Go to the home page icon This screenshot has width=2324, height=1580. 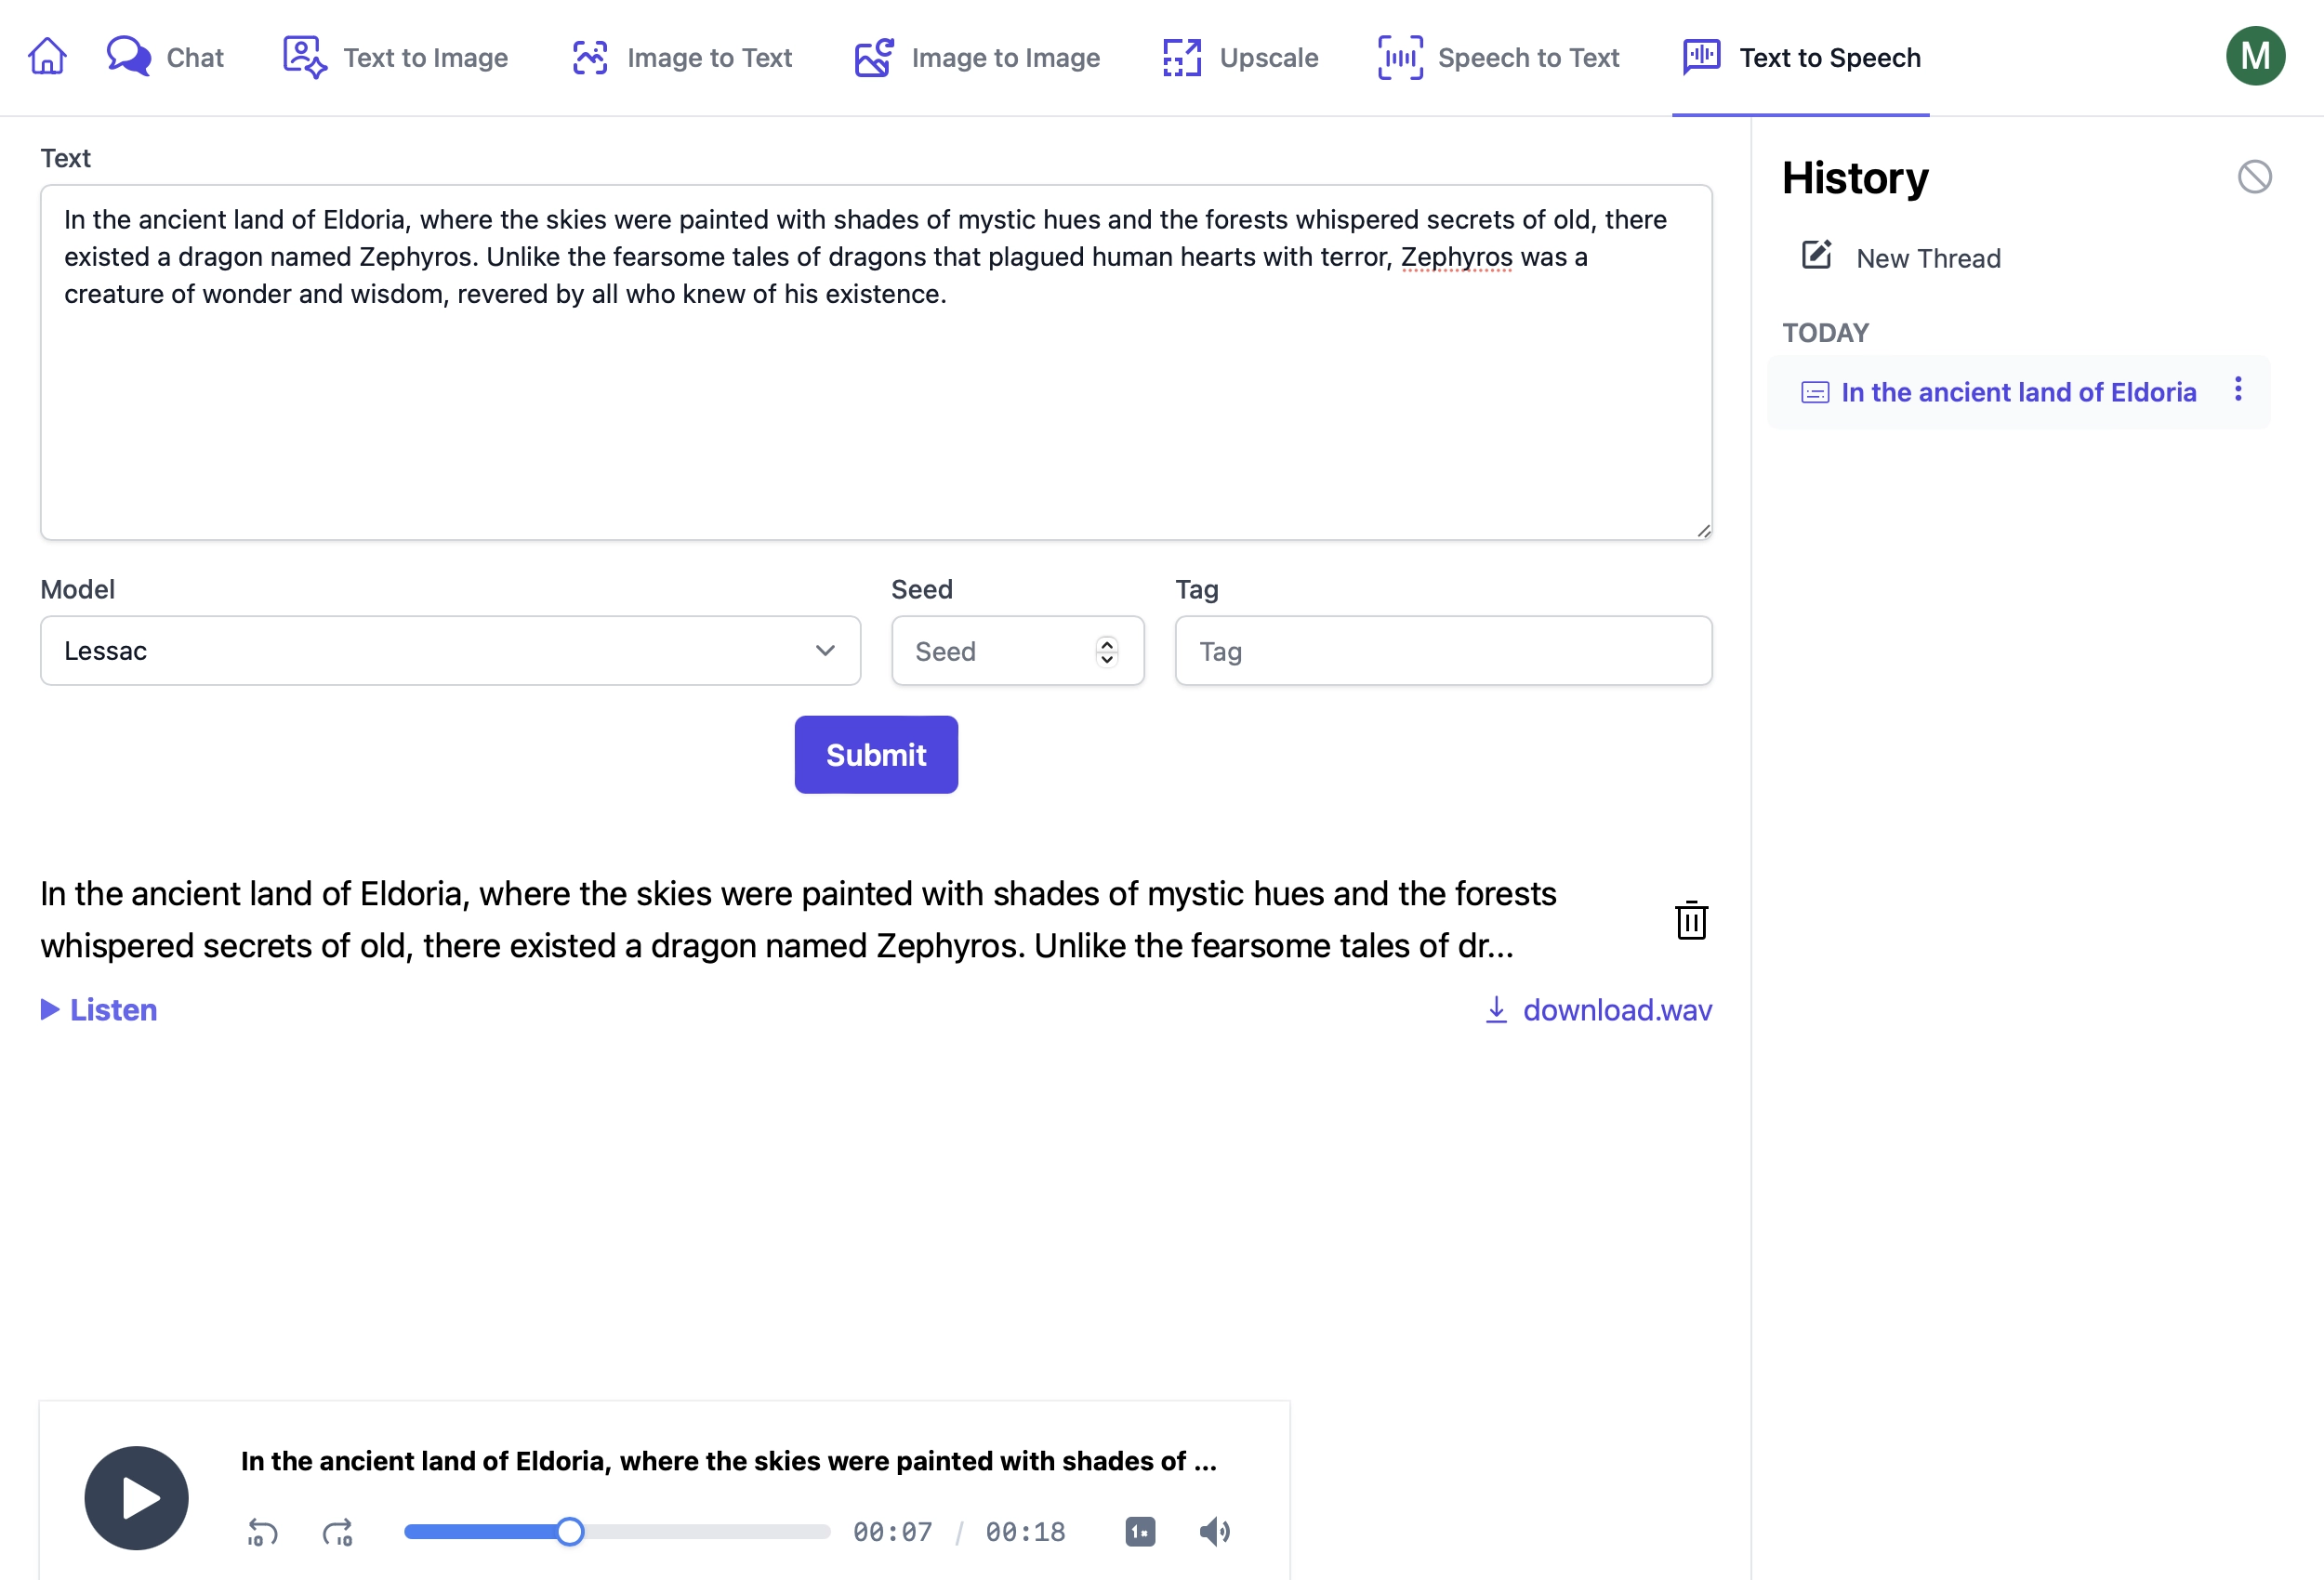coord(47,57)
